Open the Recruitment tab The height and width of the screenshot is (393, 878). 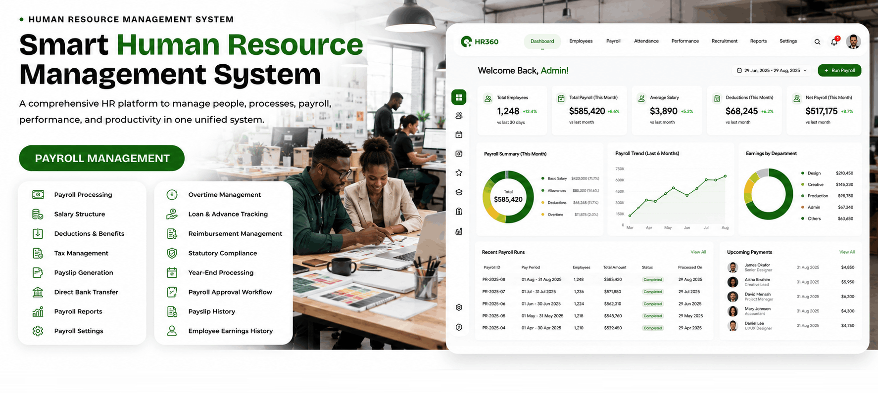pyautogui.click(x=724, y=41)
